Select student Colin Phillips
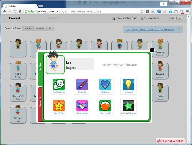The height and width of the screenshot is (145, 192). click(x=18, y=71)
